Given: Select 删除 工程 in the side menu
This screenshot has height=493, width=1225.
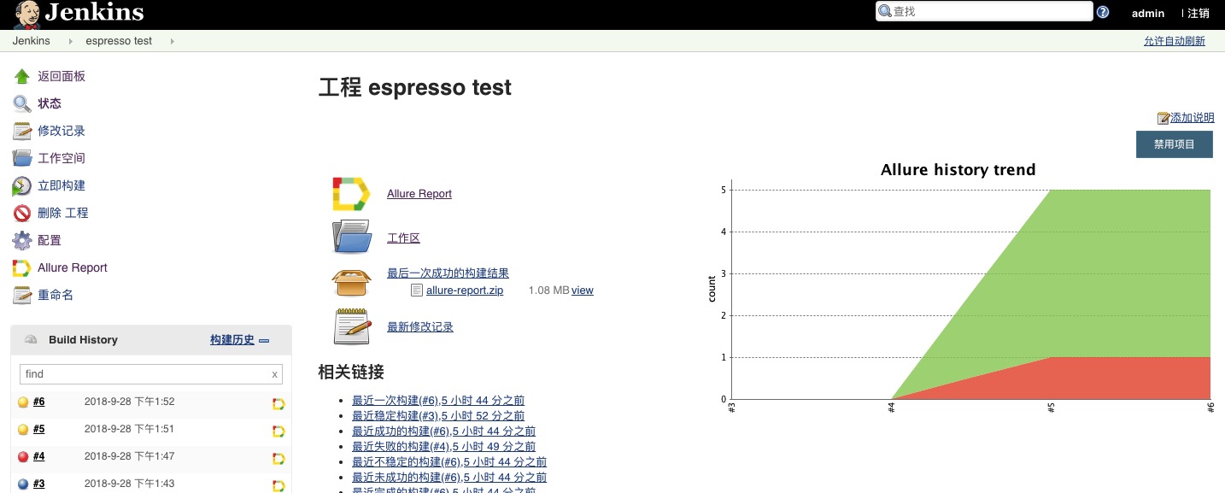Looking at the screenshot, I should 63,213.
